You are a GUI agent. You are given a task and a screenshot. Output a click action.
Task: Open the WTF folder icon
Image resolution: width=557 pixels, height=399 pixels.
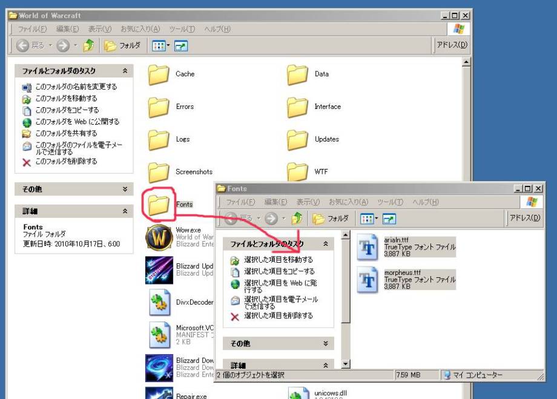[297, 171]
